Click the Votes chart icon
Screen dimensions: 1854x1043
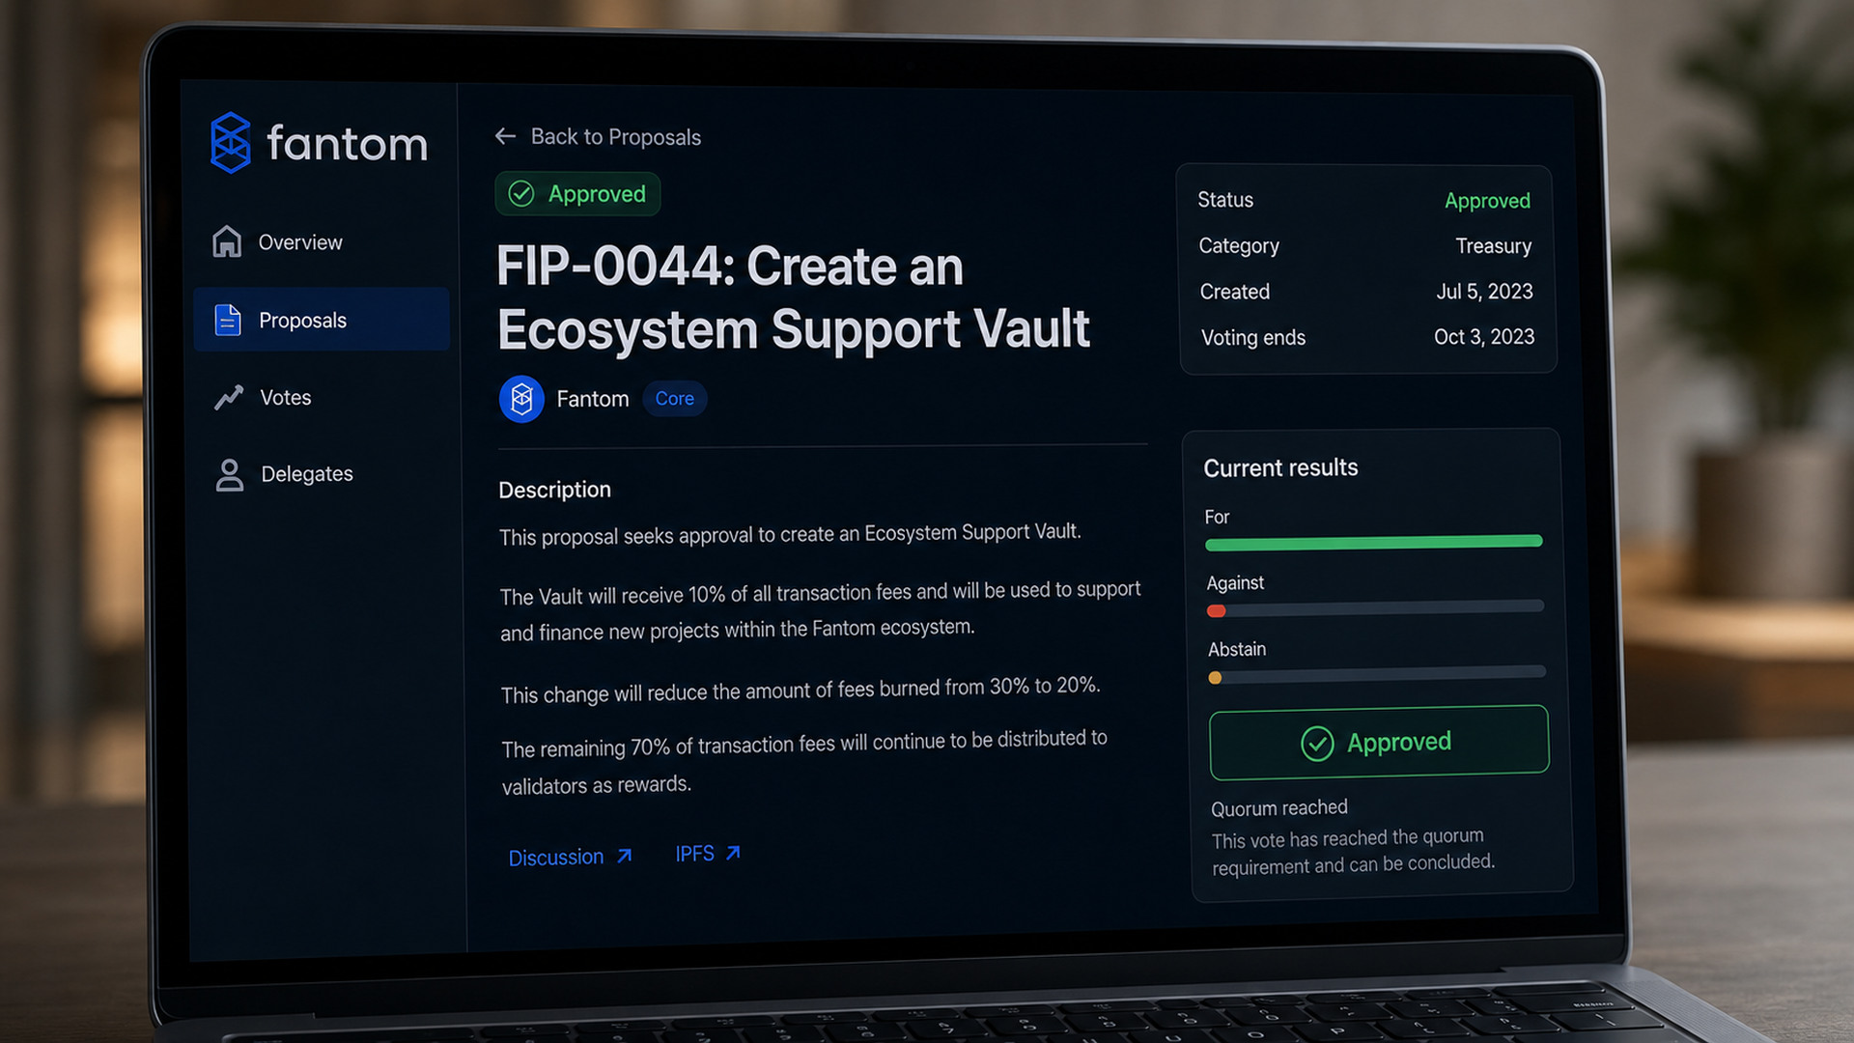coord(229,397)
